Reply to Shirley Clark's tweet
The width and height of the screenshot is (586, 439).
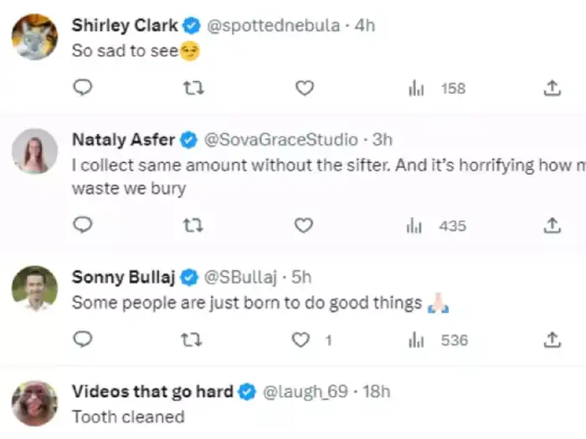click(x=82, y=88)
